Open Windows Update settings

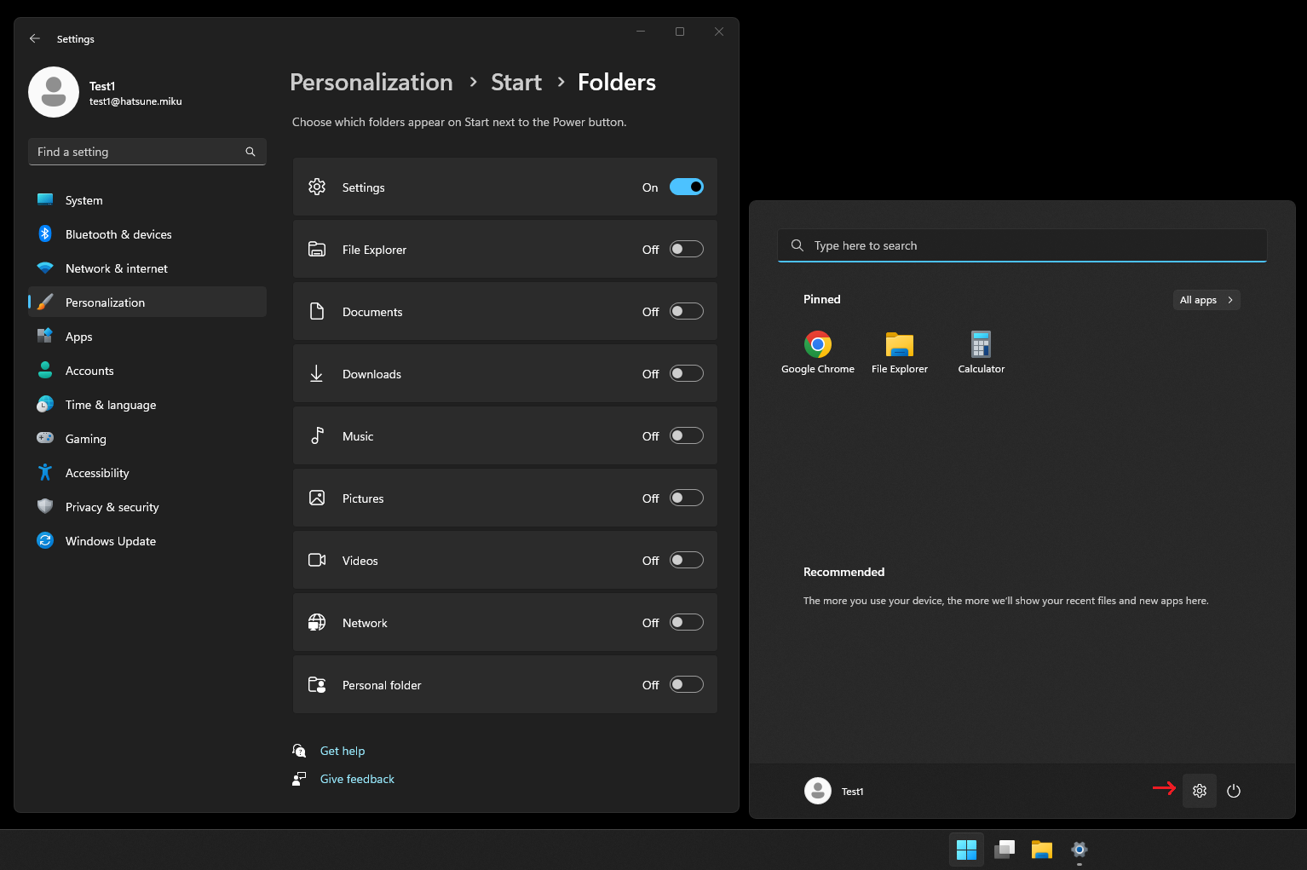tap(147, 541)
